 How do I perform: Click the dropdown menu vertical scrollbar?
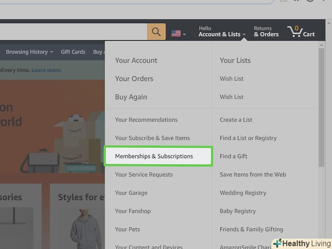[322, 108]
